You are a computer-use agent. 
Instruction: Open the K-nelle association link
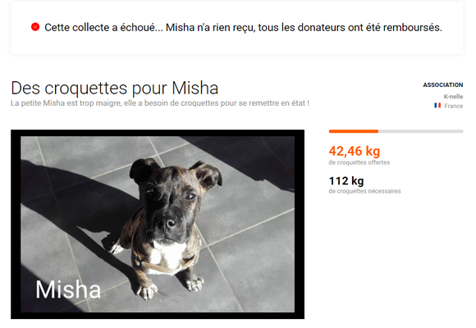tap(453, 97)
